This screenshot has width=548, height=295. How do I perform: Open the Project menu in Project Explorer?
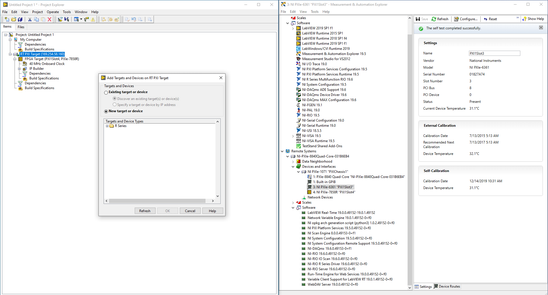[x=37, y=12]
